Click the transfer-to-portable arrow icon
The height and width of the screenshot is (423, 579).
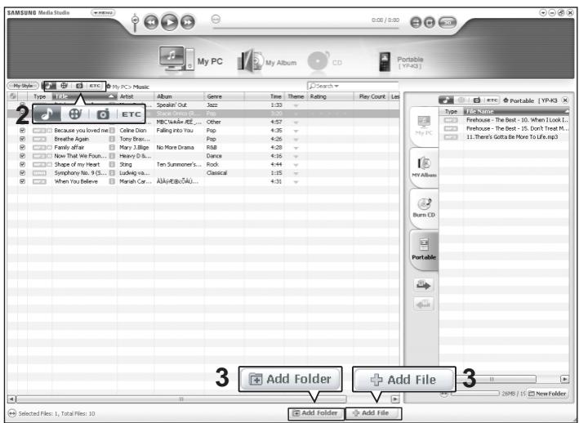click(423, 285)
